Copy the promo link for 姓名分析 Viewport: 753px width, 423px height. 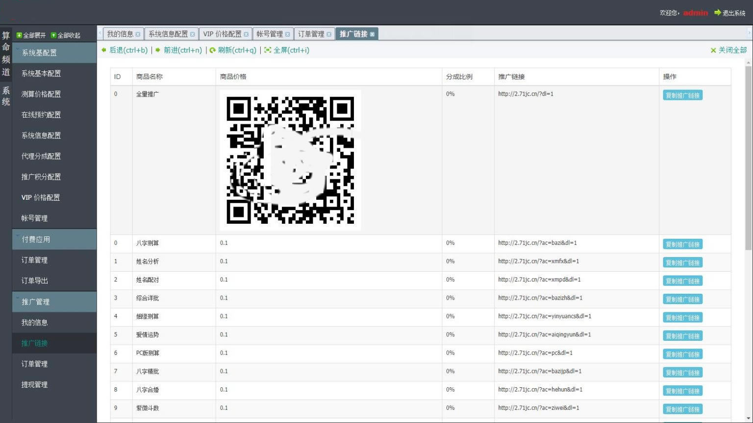(x=682, y=263)
